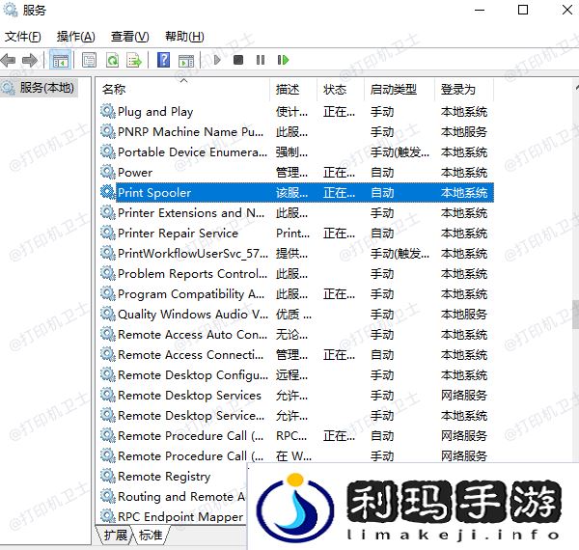Click the Refresh toolbar icon
Image resolution: width=579 pixels, height=550 pixels.
point(112,60)
